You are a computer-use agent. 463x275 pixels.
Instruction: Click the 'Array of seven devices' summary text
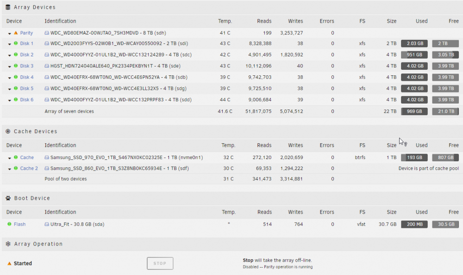(x=69, y=111)
